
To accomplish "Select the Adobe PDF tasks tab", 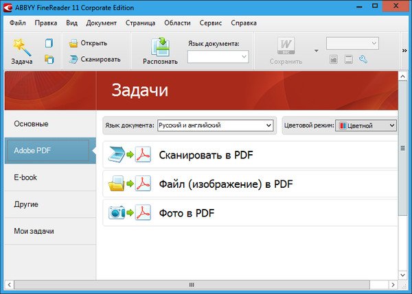I will click(50, 151).
